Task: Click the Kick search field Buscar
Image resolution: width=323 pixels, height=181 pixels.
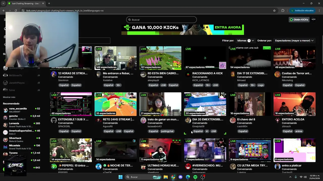Action: click(161, 20)
